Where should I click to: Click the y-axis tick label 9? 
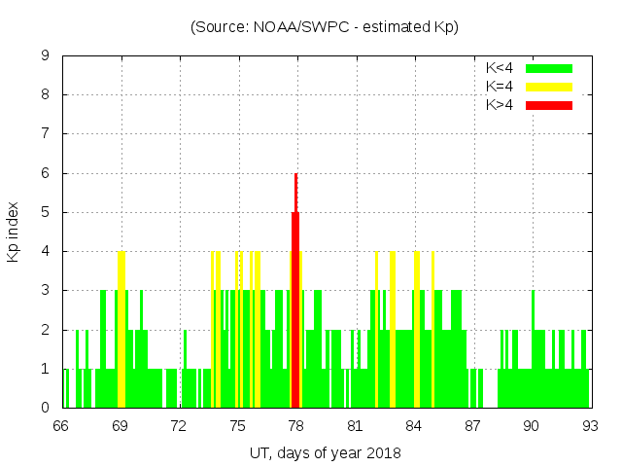(x=46, y=56)
